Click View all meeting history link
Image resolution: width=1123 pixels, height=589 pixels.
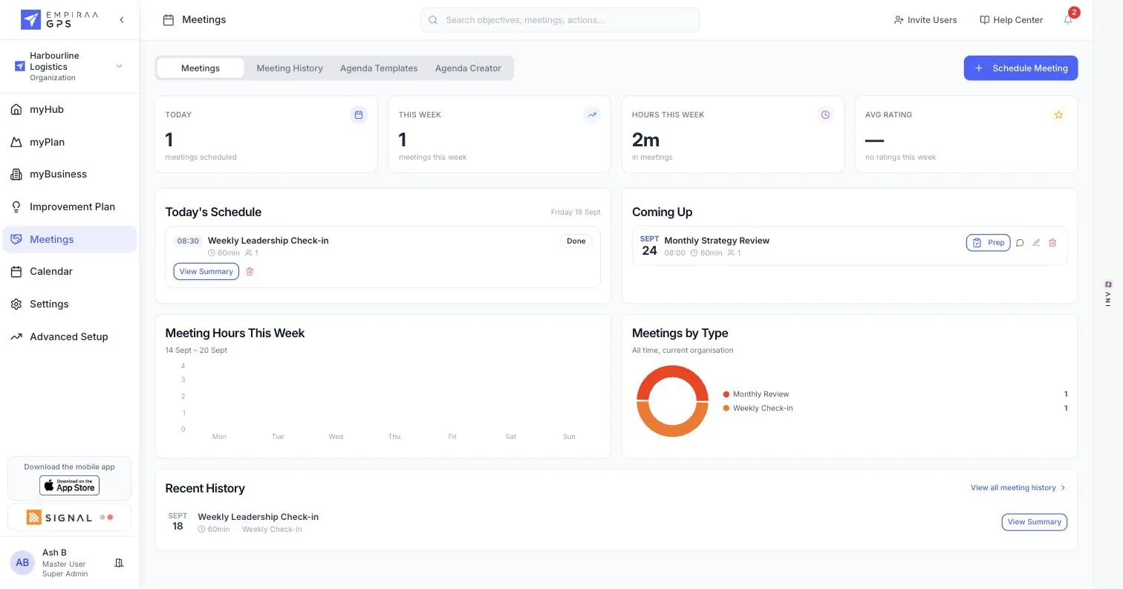pos(1018,488)
